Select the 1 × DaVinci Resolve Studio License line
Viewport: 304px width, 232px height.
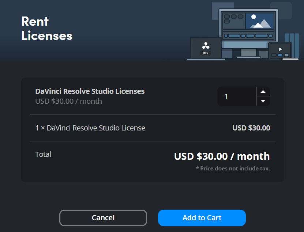point(90,128)
